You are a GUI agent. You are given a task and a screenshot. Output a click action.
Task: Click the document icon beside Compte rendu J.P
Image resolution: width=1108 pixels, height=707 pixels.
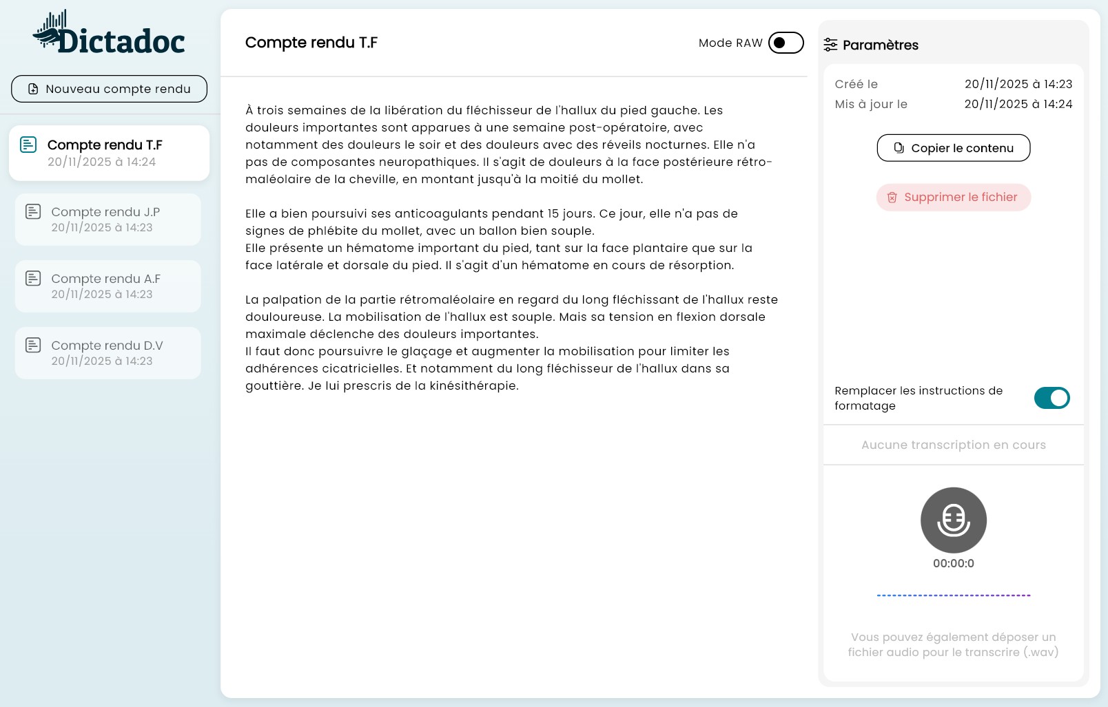click(x=33, y=211)
